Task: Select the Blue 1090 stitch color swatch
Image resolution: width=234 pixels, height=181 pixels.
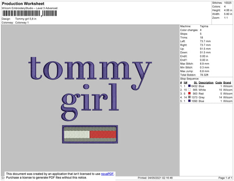Action: 190,101
